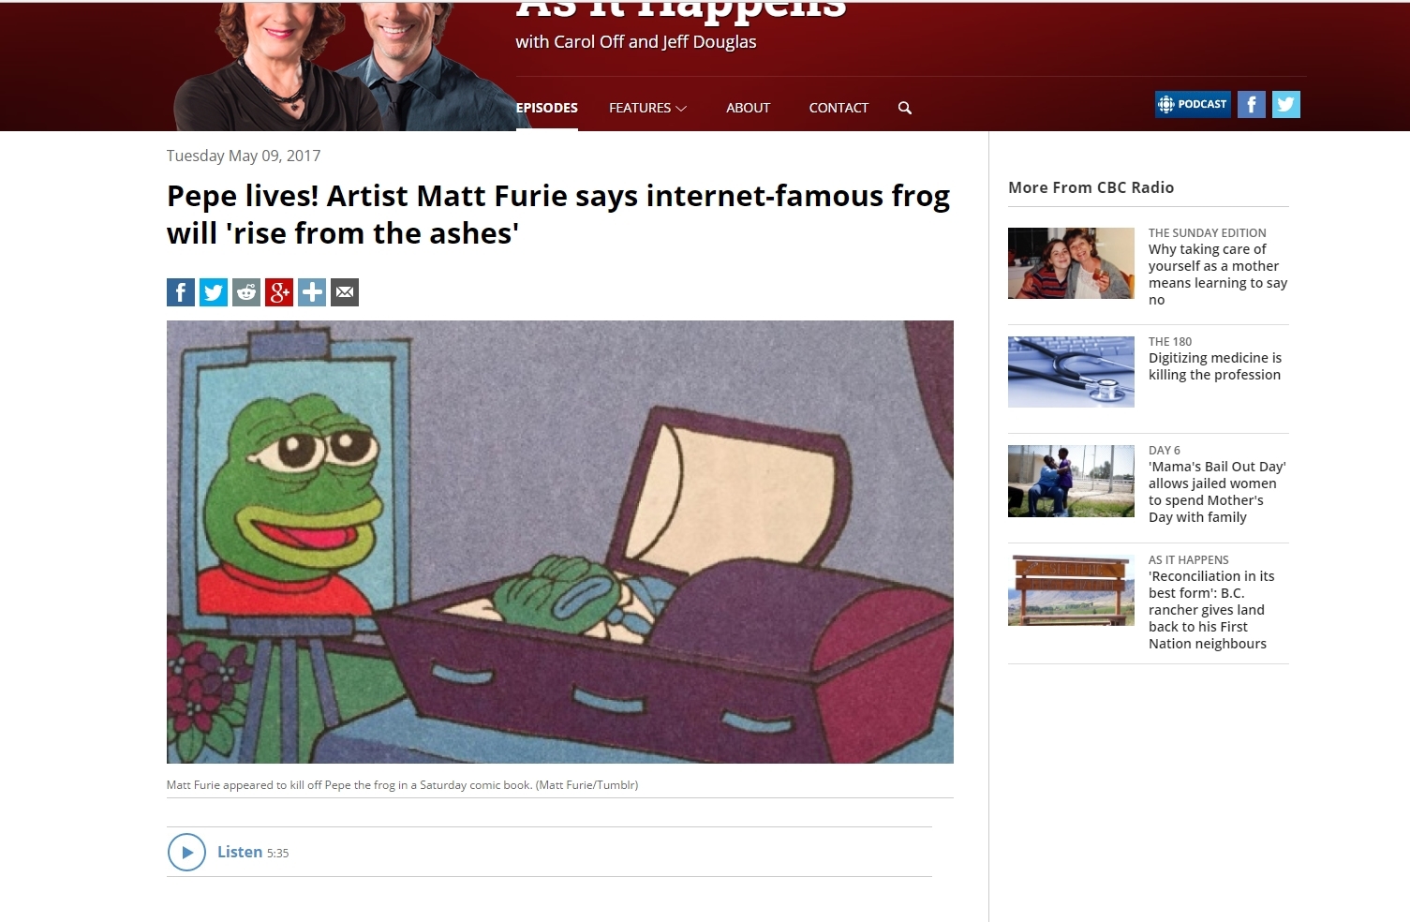This screenshot has width=1410, height=922.
Task: Open the B.C. rancher Reconciliation story
Action: coord(1211,610)
